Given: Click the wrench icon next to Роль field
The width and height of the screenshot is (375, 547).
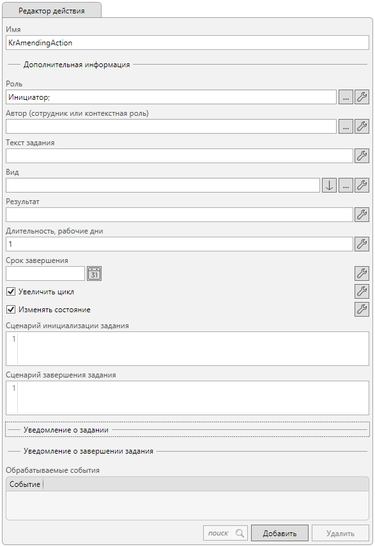Looking at the screenshot, I should (362, 97).
